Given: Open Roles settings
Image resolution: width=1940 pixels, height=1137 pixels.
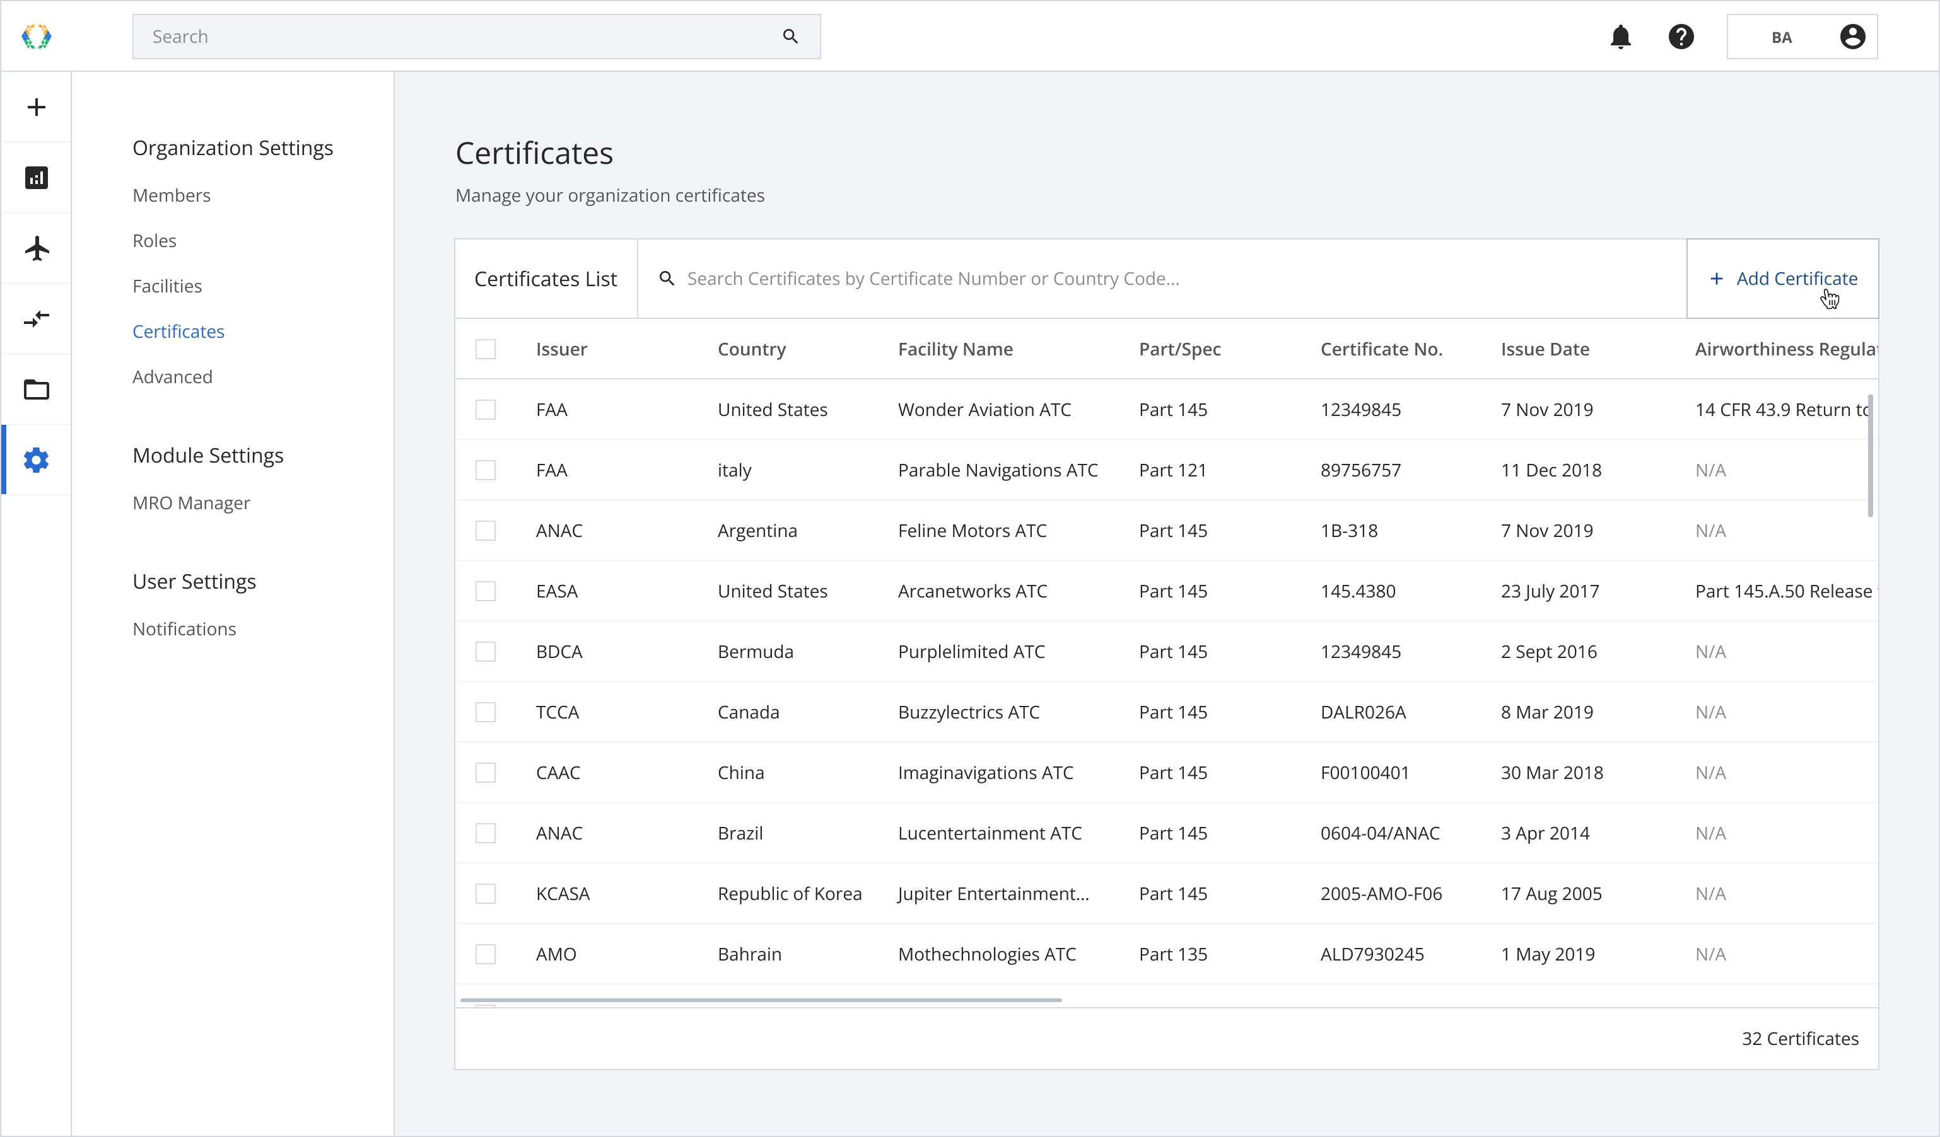Looking at the screenshot, I should pyautogui.click(x=154, y=241).
